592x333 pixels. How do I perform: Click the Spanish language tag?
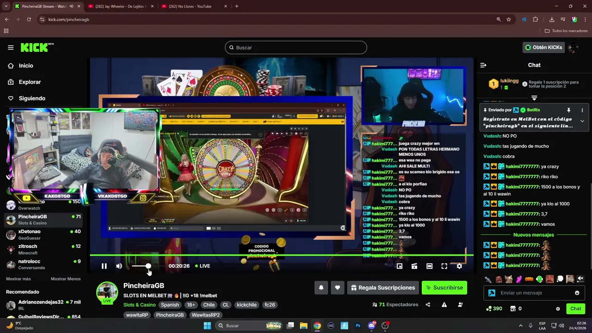[x=170, y=305]
